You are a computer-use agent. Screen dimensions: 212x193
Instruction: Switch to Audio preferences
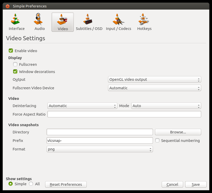39,22
